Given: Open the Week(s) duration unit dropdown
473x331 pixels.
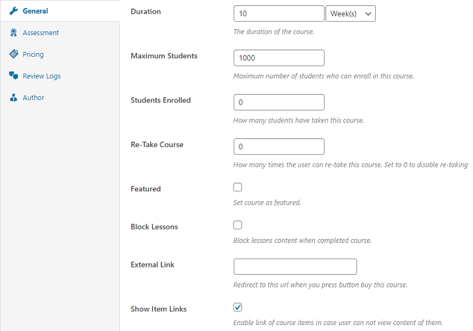Looking at the screenshot, I should pyautogui.click(x=350, y=13).
